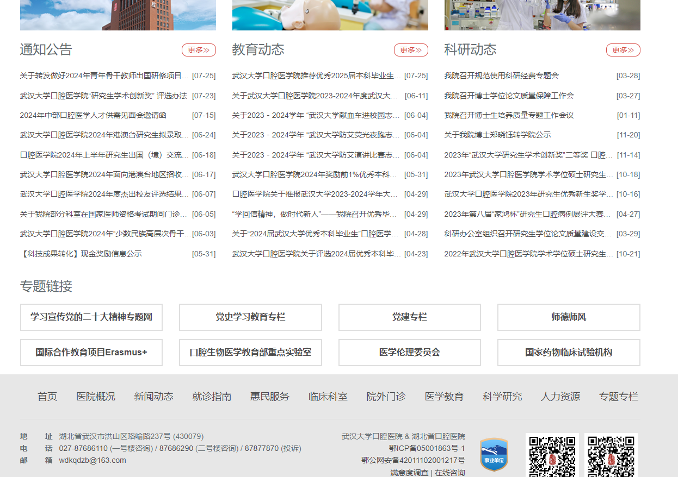Image resolution: width=678 pixels, height=477 pixels.
Task: Select 临床科室 in footer navigation
Action: tap(328, 397)
